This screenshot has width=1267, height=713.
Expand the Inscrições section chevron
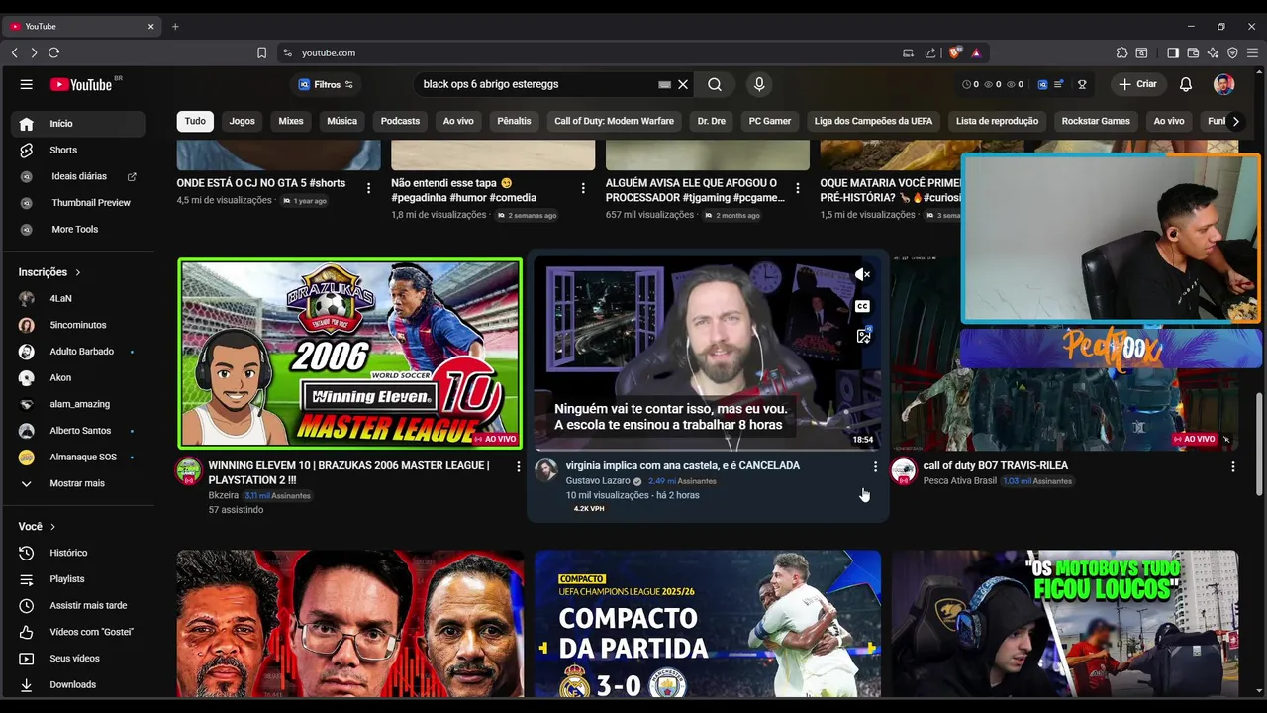[78, 272]
